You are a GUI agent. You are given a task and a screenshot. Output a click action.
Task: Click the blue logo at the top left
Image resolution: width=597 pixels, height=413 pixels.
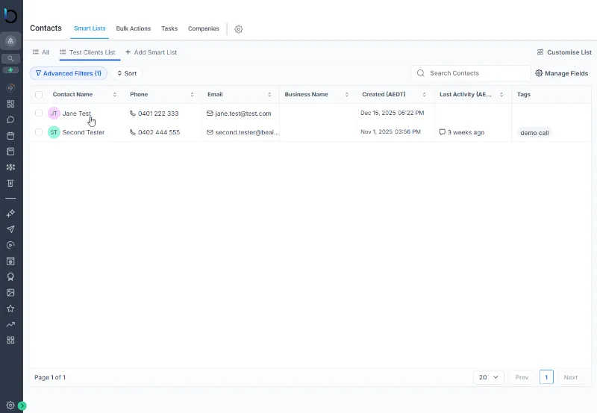(x=10, y=15)
